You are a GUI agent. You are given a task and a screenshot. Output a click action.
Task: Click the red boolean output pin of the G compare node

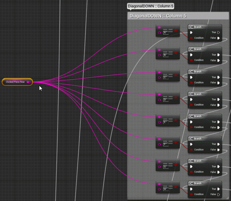(176, 165)
